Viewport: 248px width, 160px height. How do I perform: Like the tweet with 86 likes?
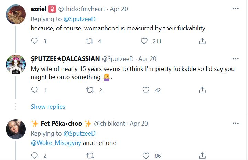(146, 156)
